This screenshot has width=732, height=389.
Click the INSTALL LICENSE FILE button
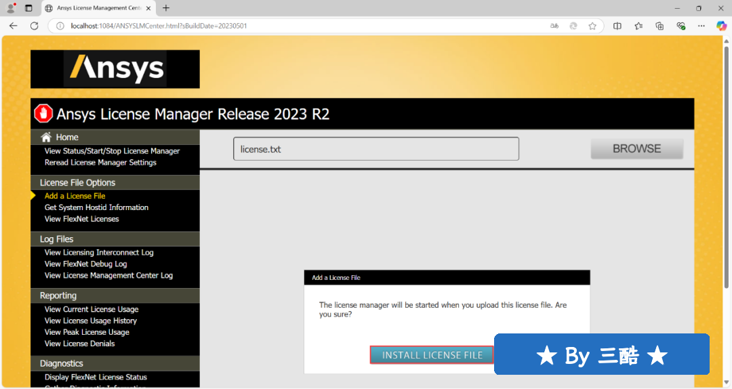[432, 355]
